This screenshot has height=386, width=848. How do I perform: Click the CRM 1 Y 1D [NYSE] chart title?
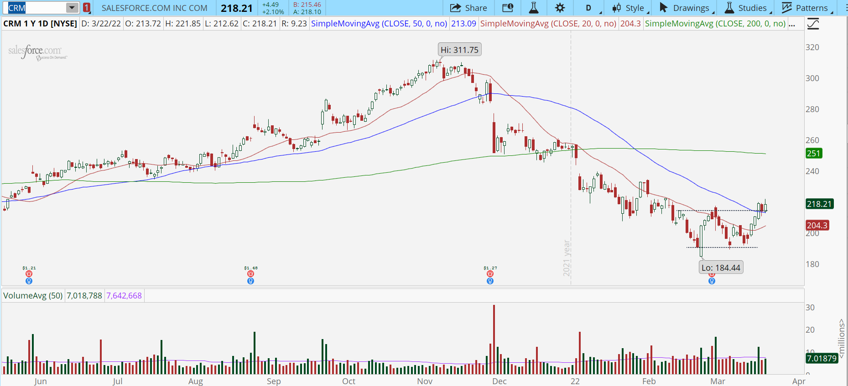point(40,24)
